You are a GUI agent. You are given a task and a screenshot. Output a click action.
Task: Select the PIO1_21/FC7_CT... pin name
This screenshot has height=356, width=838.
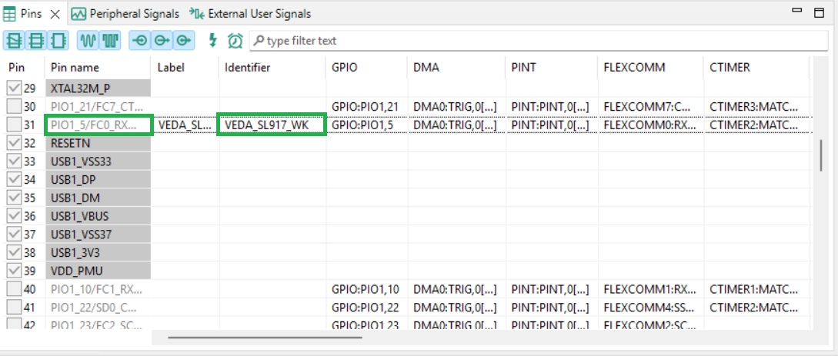(x=97, y=106)
